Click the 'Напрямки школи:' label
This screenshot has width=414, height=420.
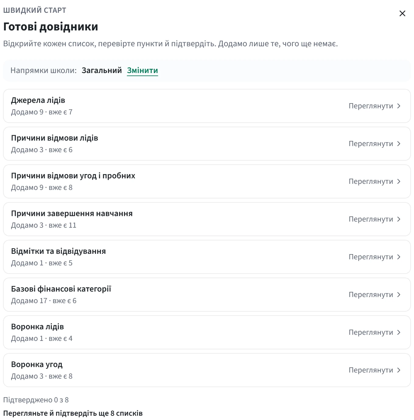pyautogui.click(x=44, y=70)
